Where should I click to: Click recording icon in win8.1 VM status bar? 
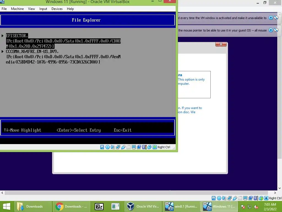click(x=250, y=198)
